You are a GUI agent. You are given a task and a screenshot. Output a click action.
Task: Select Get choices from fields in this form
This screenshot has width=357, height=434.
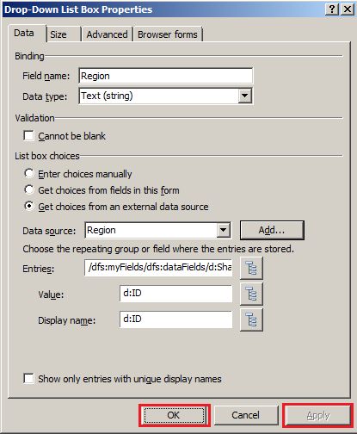tap(28, 189)
